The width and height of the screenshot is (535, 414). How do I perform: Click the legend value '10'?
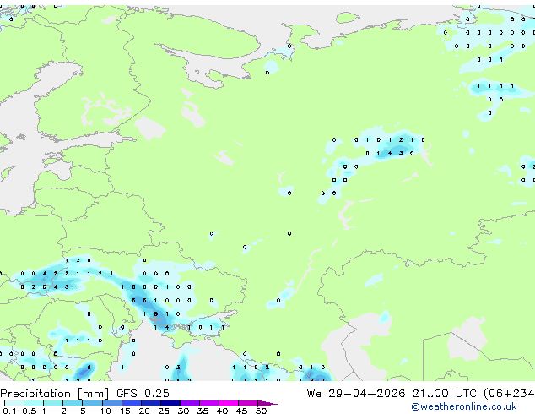pyautogui.click(x=105, y=411)
